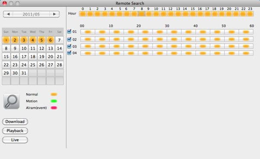Click the green Motion legend swatch
This screenshot has width=260, height=159.
[54, 101]
